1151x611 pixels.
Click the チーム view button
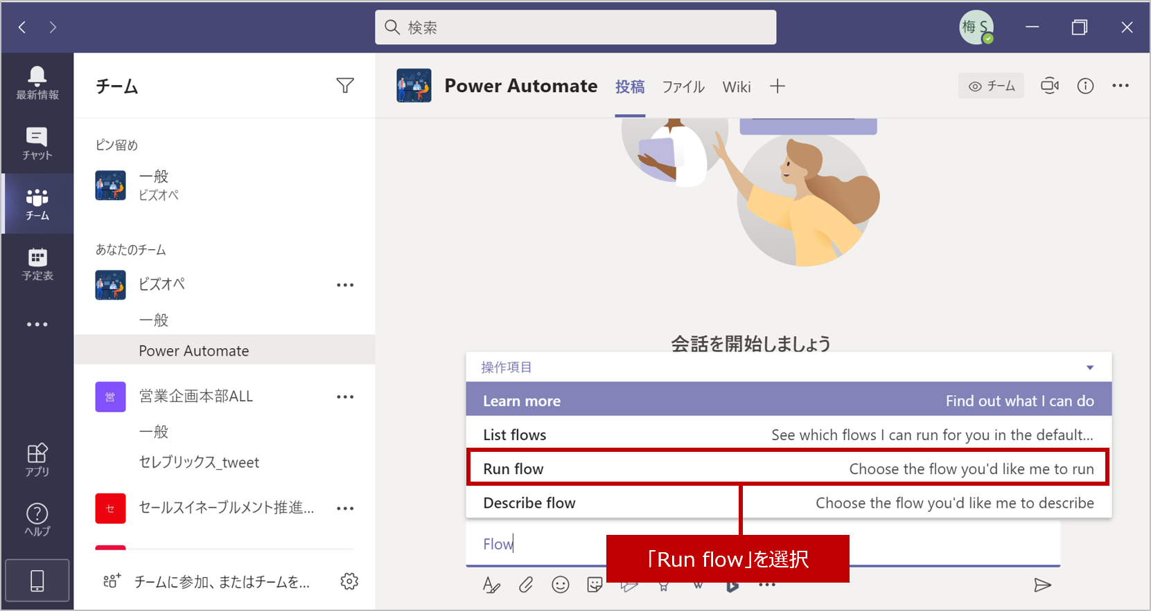click(991, 86)
